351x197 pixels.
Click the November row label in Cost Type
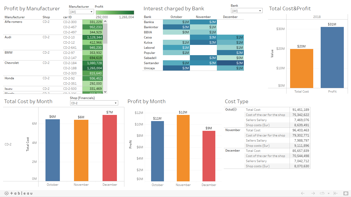[x=233, y=130]
